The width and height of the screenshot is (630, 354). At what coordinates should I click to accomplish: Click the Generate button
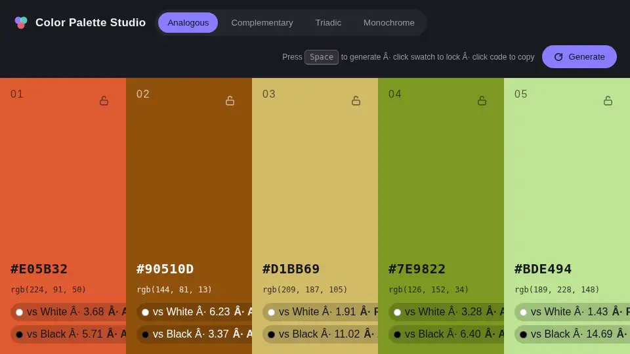click(x=579, y=56)
